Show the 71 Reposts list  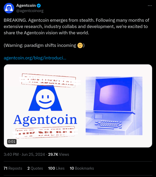(x=13, y=168)
